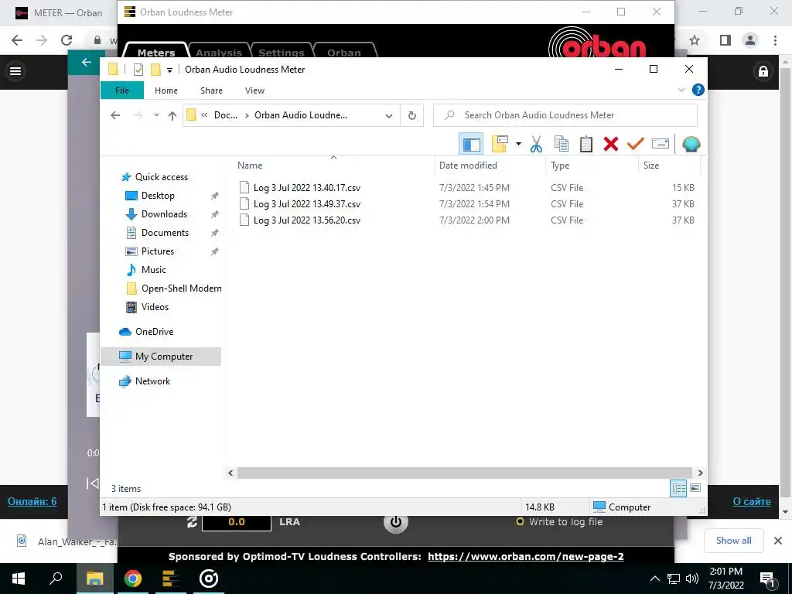This screenshot has height=594, width=792.
Task: Select My Computer in navigation pane
Action: click(161, 357)
